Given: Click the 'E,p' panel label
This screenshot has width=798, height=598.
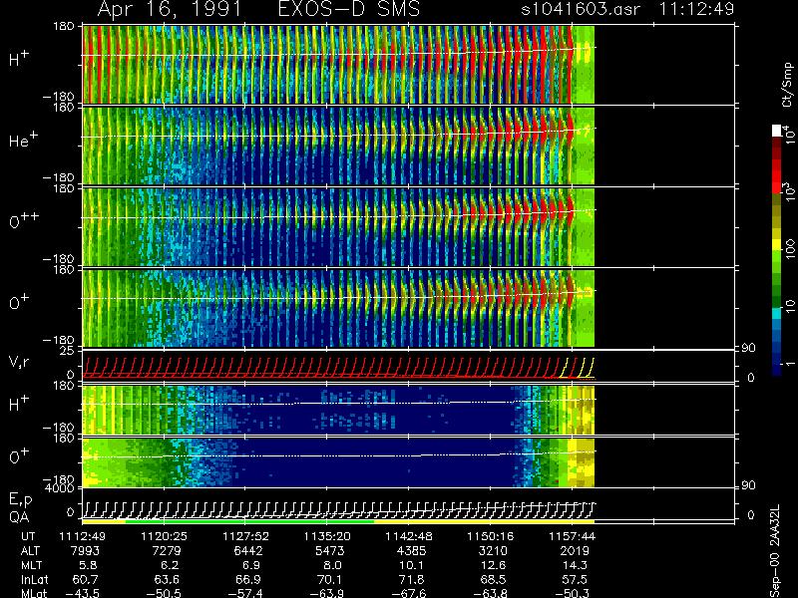Looking at the screenshot, I should coord(20,500).
